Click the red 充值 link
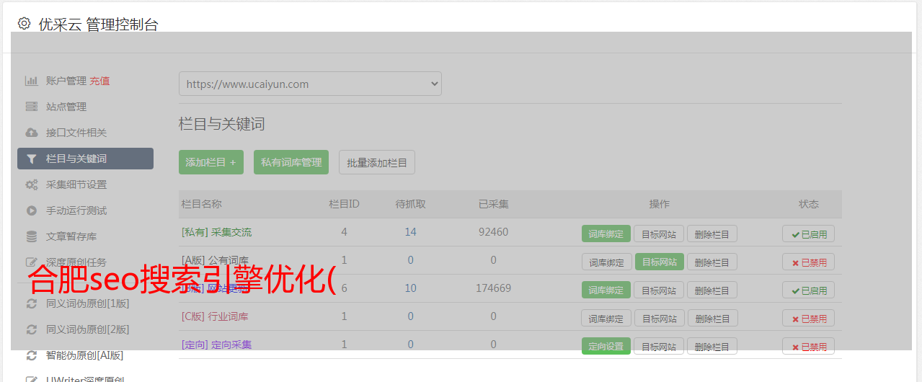922x382 pixels. tap(99, 81)
